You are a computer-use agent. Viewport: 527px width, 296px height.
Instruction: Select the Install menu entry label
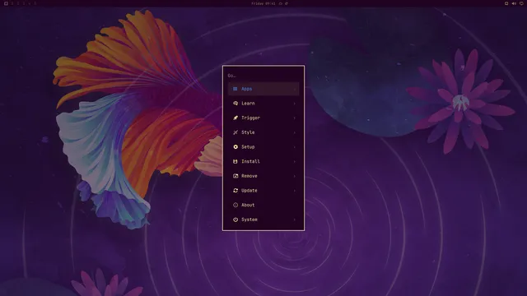tap(250, 161)
